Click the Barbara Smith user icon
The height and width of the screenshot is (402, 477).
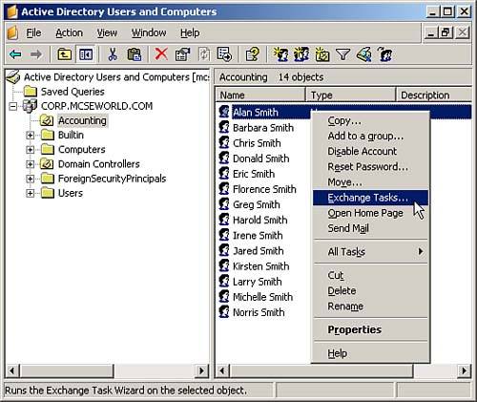[x=224, y=127]
